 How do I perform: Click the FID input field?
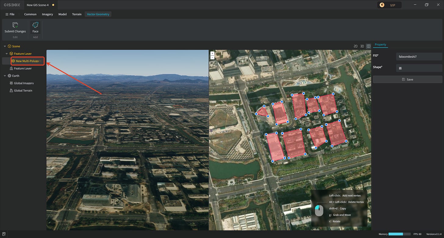click(x=419, y=57)
